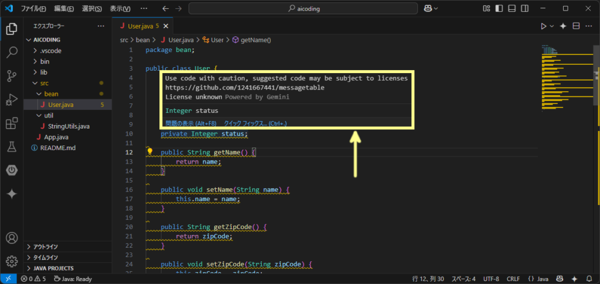Click the Run Java play button
The image size is (600, 284).
click(x=543, y=26)
